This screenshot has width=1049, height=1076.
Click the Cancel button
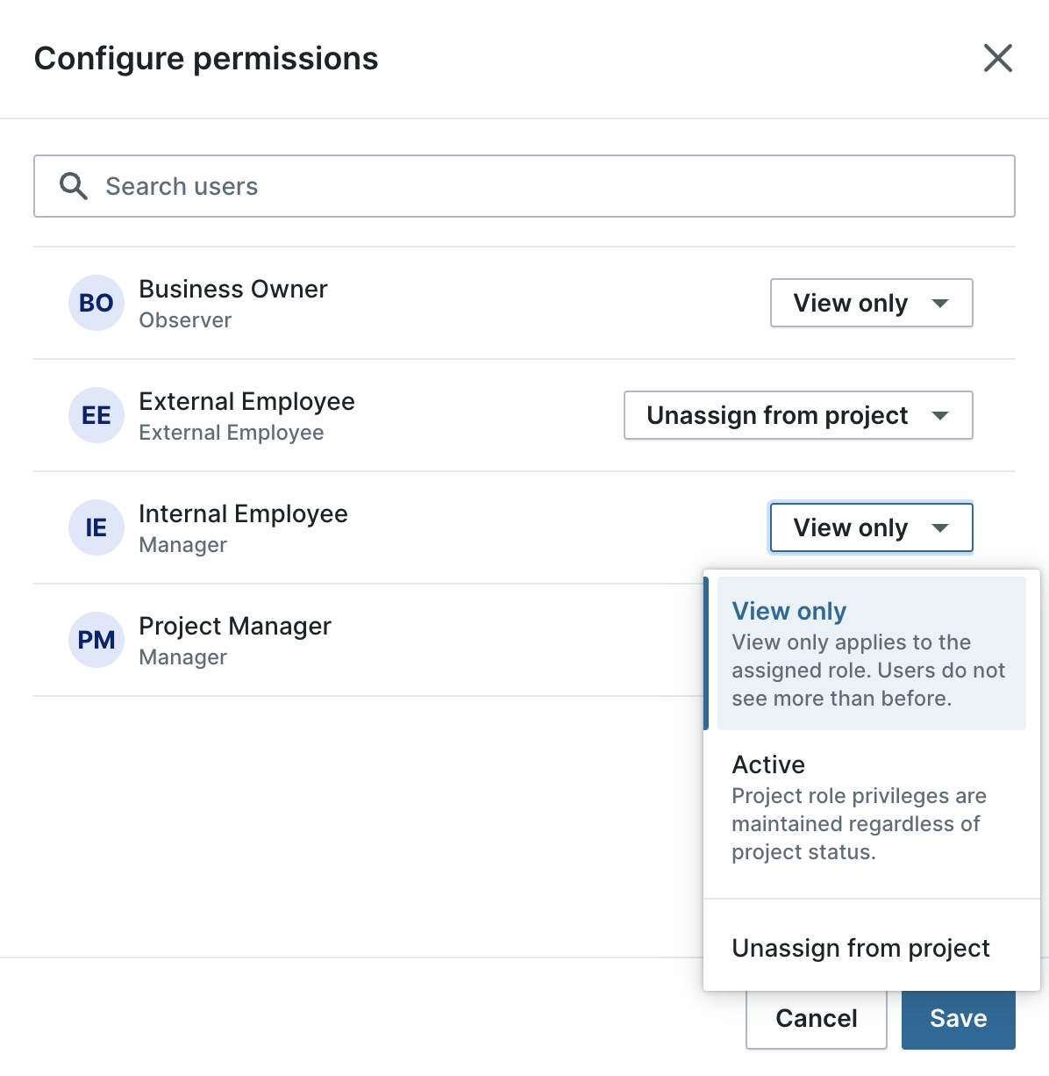817,1018
